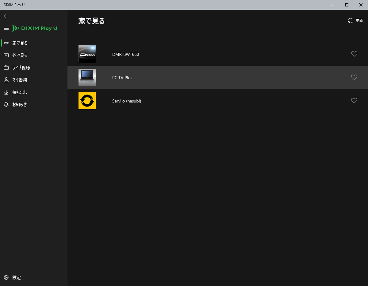
Task: Switch to 外で見る in sidebar
Action: [x=20, y=56]
